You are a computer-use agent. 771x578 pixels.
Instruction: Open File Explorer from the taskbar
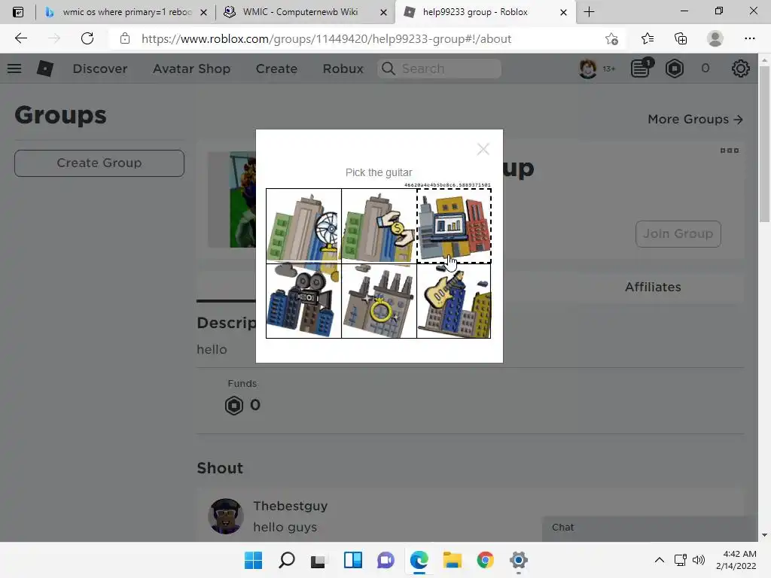point(452,560)
